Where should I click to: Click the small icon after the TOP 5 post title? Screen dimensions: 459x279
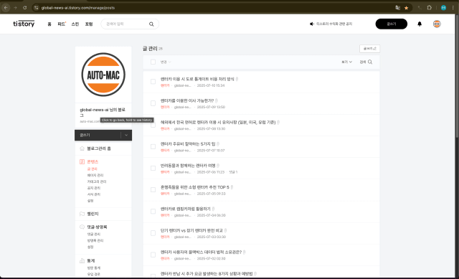click(x=232, y=187)
